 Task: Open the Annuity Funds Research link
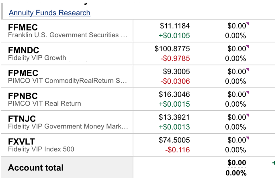(x=49, y=13)
